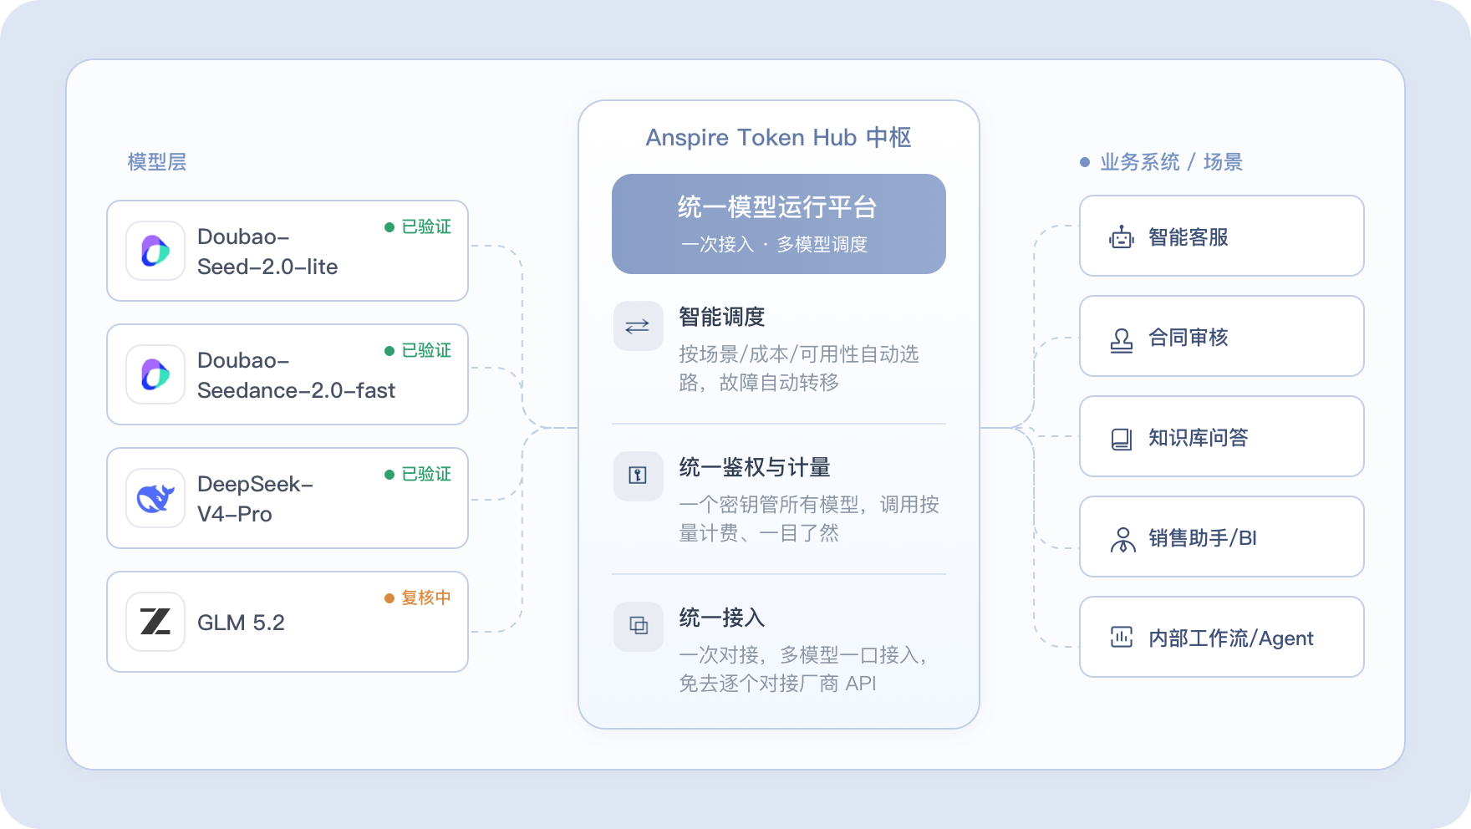Viewport: 1471px width, 829px height.
Task: Click the Doubao-Seedance-2.0-fast logo icon
Action: click(x=155, y=374)
